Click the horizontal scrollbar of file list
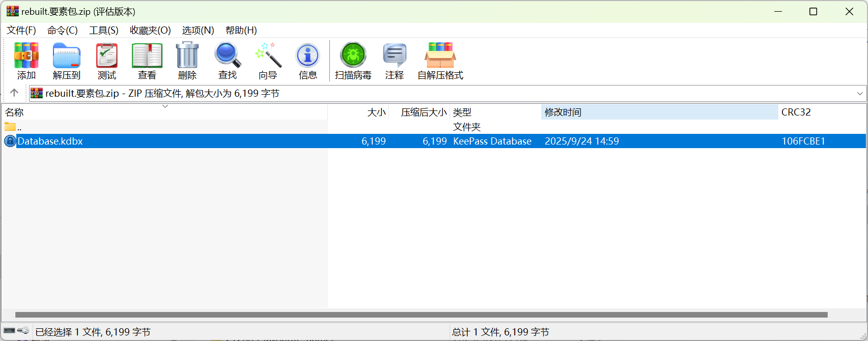The height and width of the screenshot is (341, 868). click(421, 315)
